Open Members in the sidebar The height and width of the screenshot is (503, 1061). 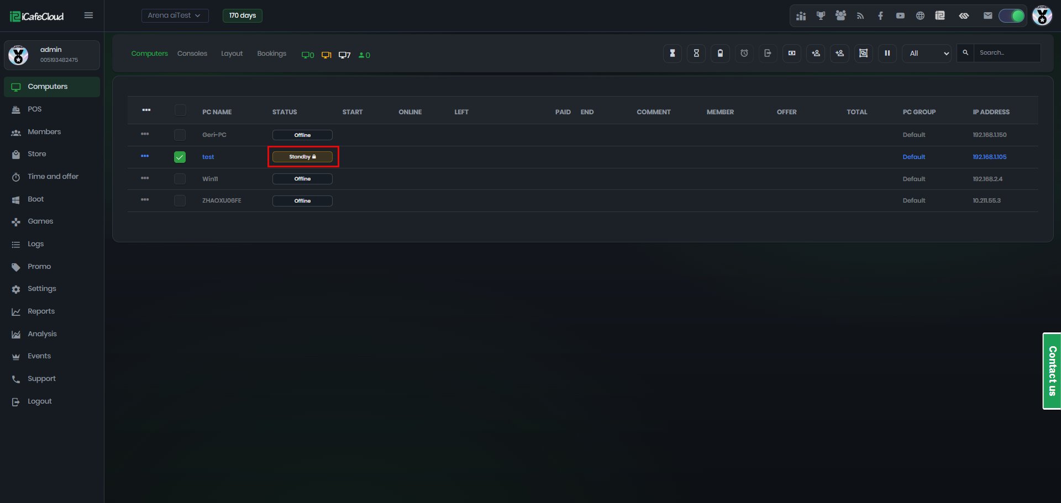click(x=44, y=132)
